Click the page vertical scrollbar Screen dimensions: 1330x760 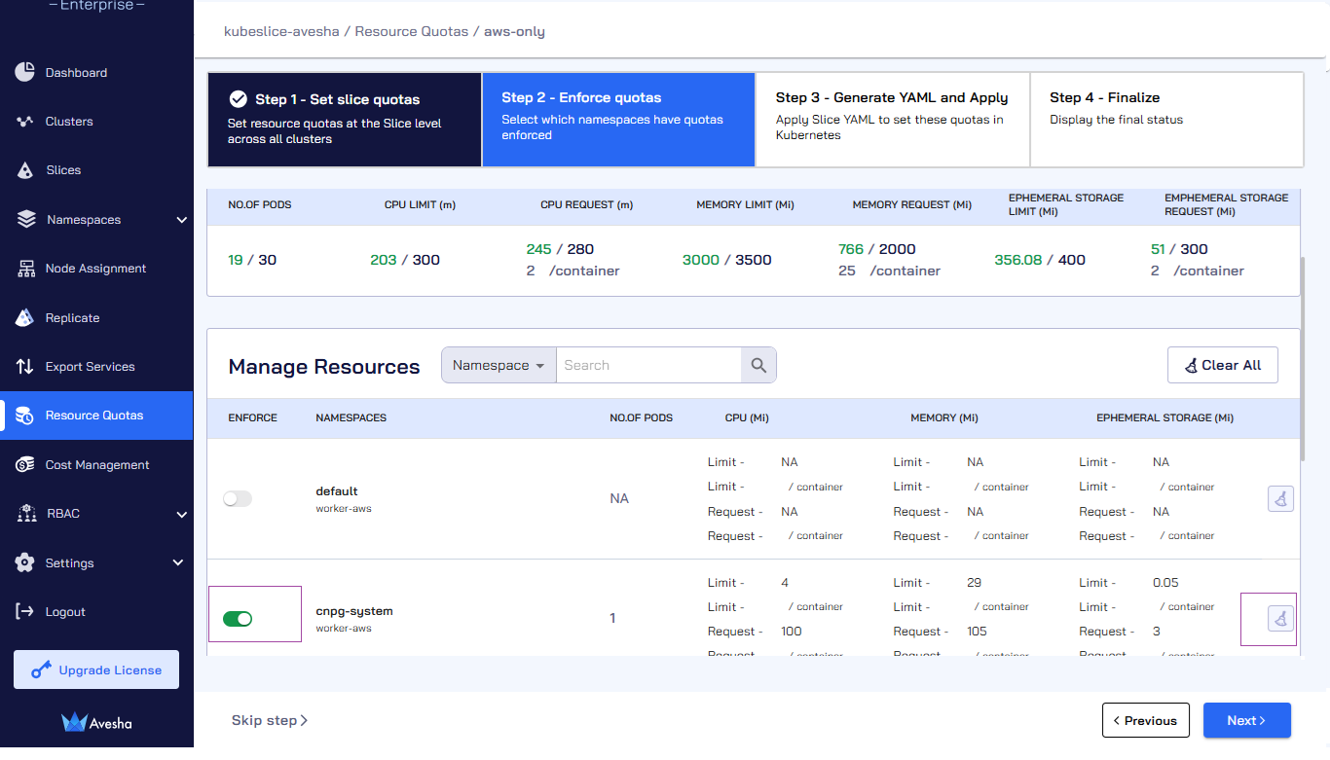pos(1303,360)
